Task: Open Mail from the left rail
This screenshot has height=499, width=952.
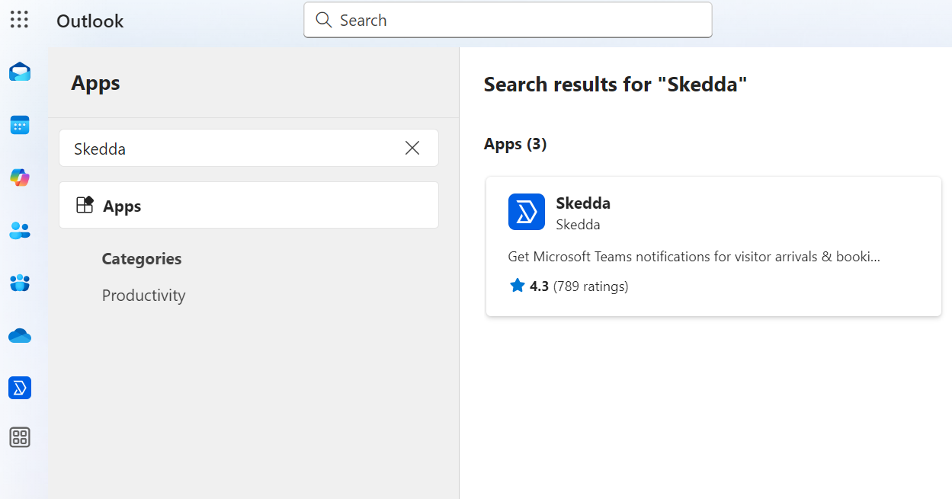Action: coord(20,72)
